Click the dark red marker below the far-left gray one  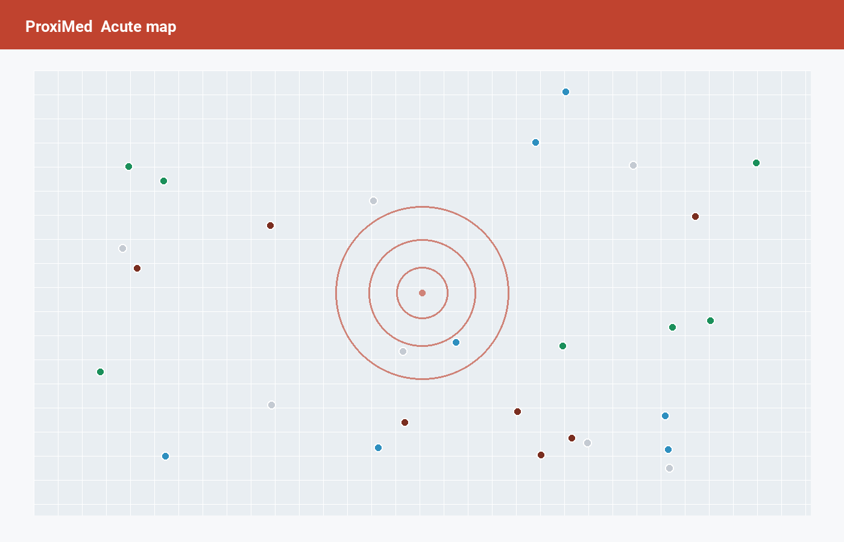click(137, 268)
